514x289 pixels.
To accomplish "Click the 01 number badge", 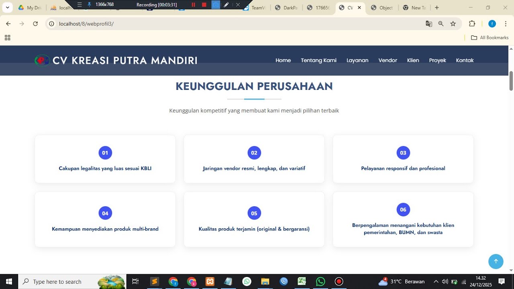I will pos(105,153).
